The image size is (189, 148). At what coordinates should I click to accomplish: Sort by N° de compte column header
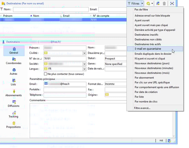pyautogui.click(x=101, y=16)
